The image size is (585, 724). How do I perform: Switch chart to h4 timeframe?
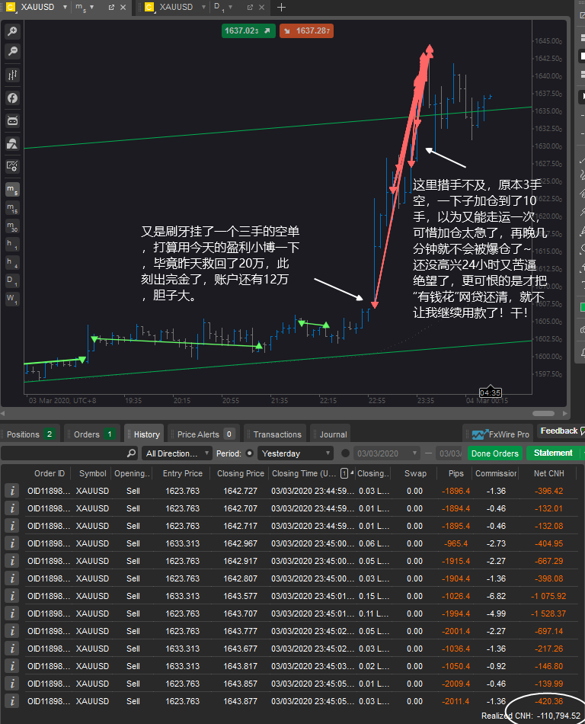click(x=12, y=262)
